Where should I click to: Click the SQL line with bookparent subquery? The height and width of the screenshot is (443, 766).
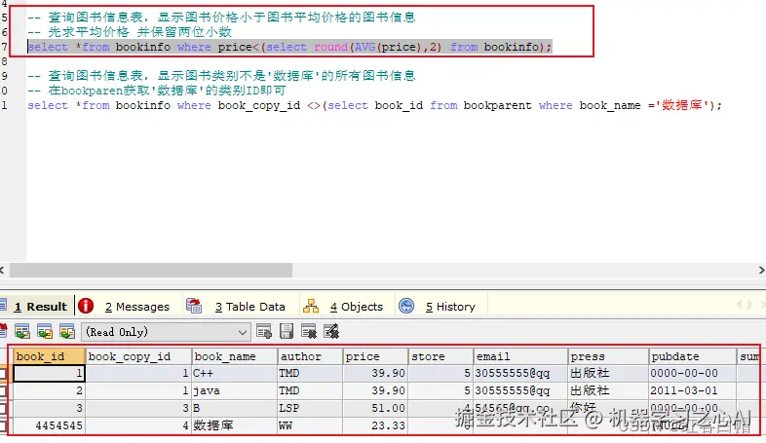pyautogui.click(x=374, y=105)
